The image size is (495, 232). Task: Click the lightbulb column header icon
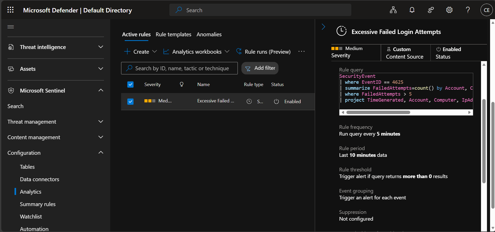(182, 84)
